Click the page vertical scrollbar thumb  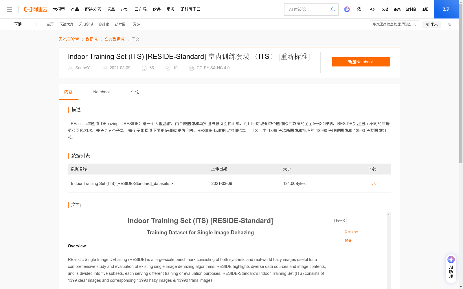coord(461,84)
